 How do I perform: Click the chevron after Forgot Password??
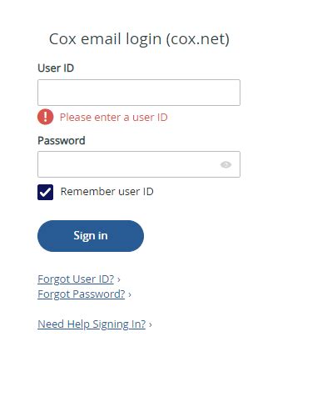tap(130, 294)
